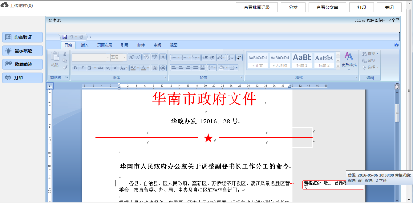
Task: Open the font size 五号 dropdown
Action: pos(124,57)
